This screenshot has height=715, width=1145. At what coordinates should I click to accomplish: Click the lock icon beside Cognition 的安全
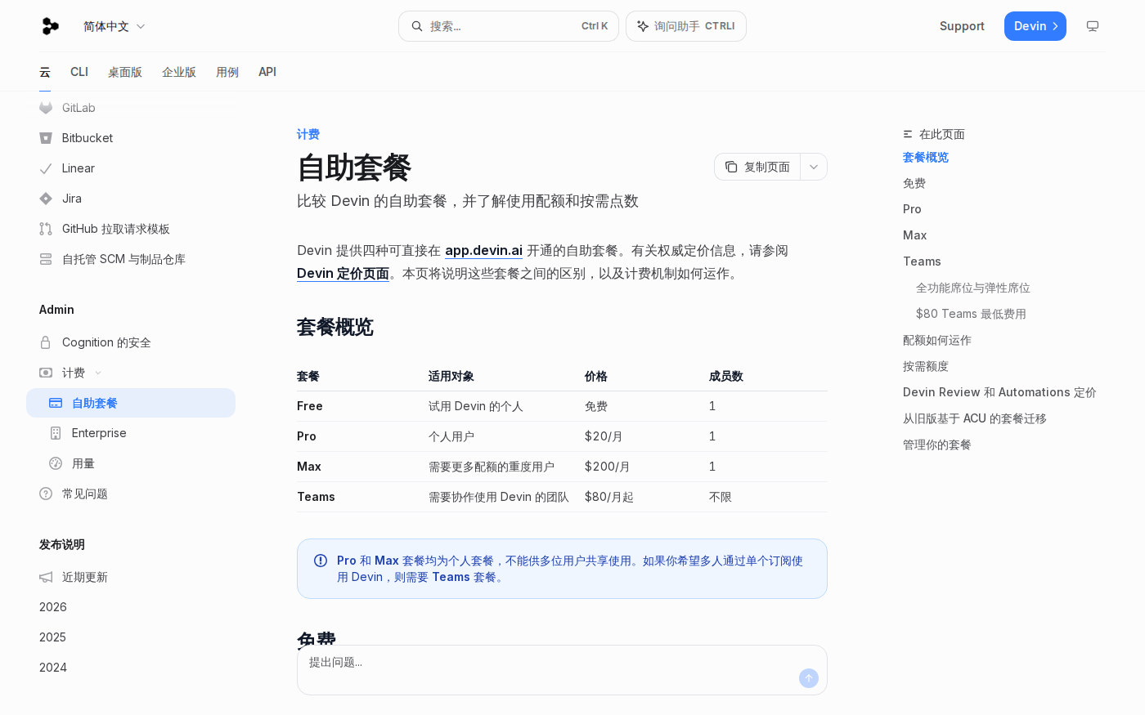pyautogui.click(x=46, y=342)
